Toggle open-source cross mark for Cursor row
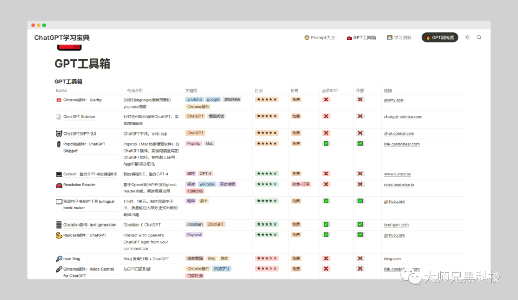Image resolution: width=518 pixels, height=300 pixels. pyautogui.click(x=360, y=174)
